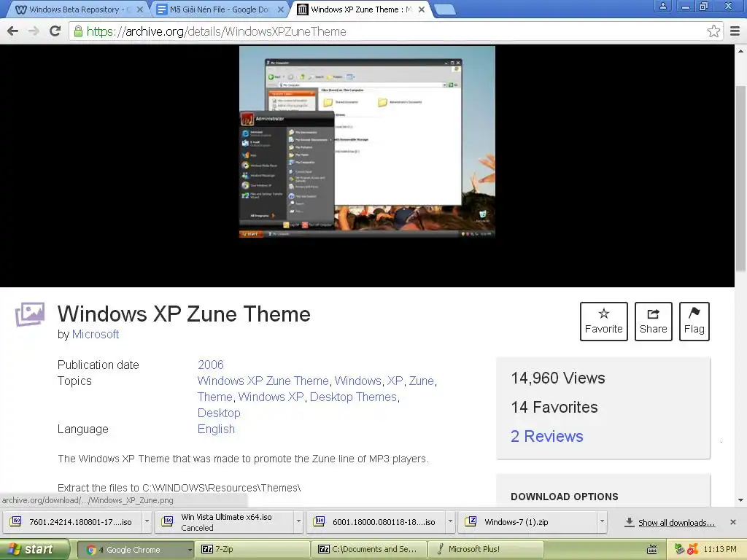The height and width of the screenshot is (560, 747).
Task: Close the Windows Beta Repository tab
Action: [139, 9]
